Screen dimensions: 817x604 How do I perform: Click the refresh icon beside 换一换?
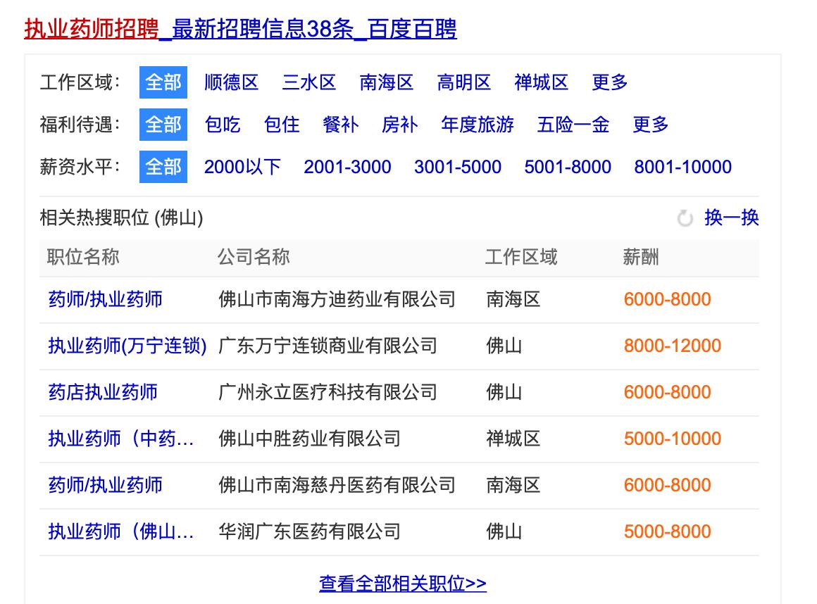point(685,219)
